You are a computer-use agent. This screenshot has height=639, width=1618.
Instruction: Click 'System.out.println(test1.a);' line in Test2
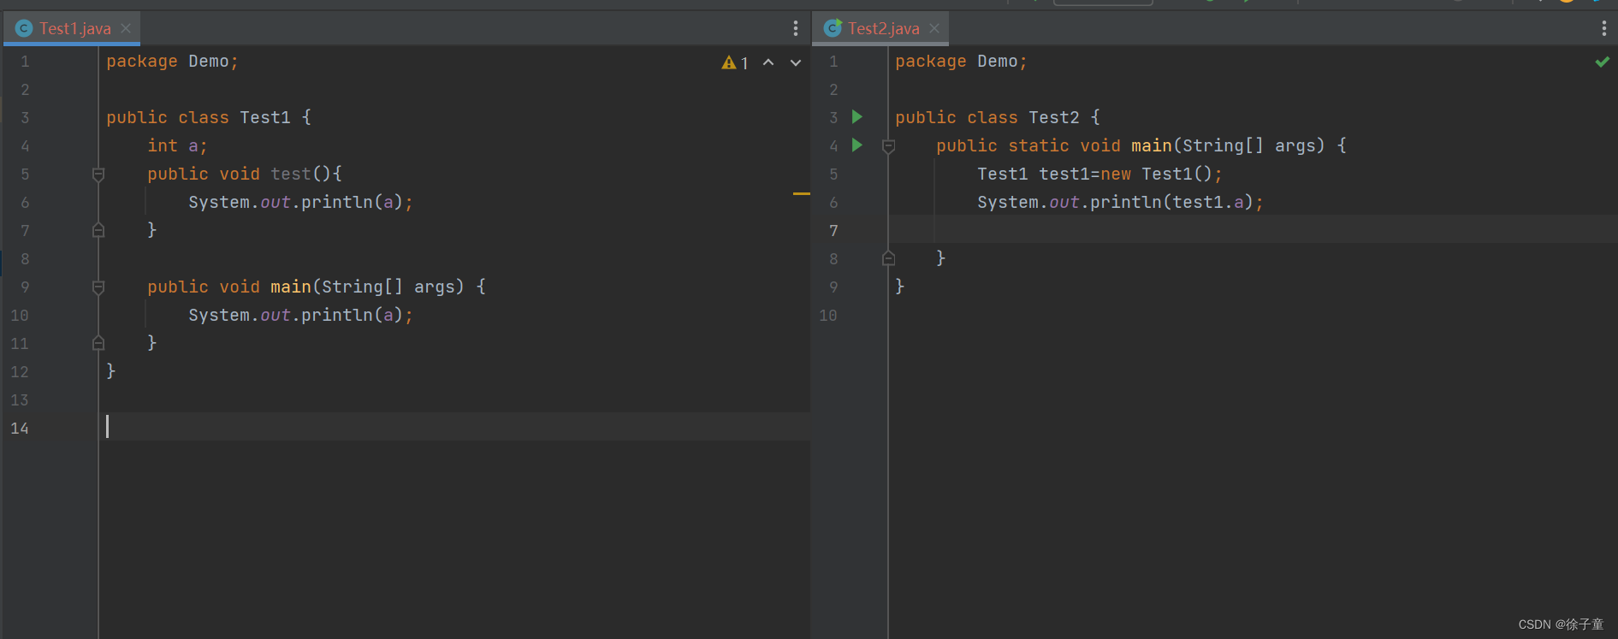pyautogui.click(x=1120, y=202)
